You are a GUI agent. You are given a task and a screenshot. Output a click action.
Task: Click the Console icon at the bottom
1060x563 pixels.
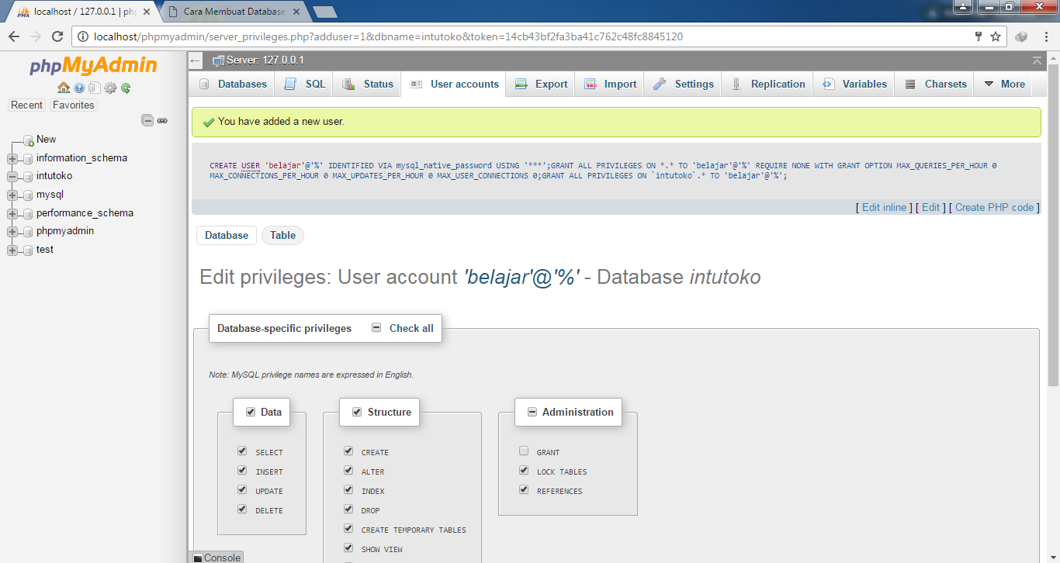pos(198,558)
